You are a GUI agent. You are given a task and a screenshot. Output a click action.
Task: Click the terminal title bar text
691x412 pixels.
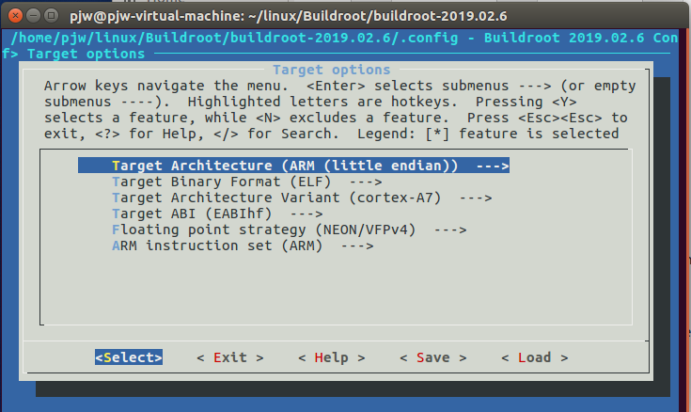coord(289,16)
